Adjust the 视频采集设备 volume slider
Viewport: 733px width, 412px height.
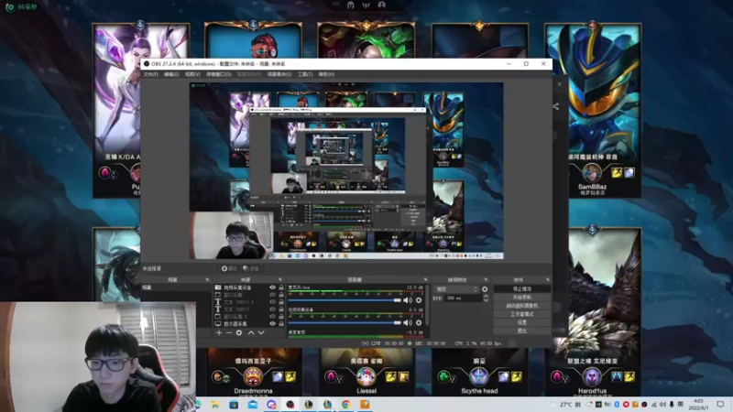coord(345,322)
